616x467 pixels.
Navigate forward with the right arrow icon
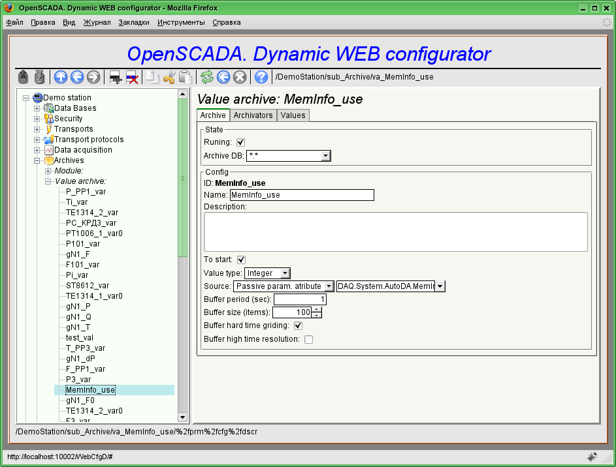(93, 77)
